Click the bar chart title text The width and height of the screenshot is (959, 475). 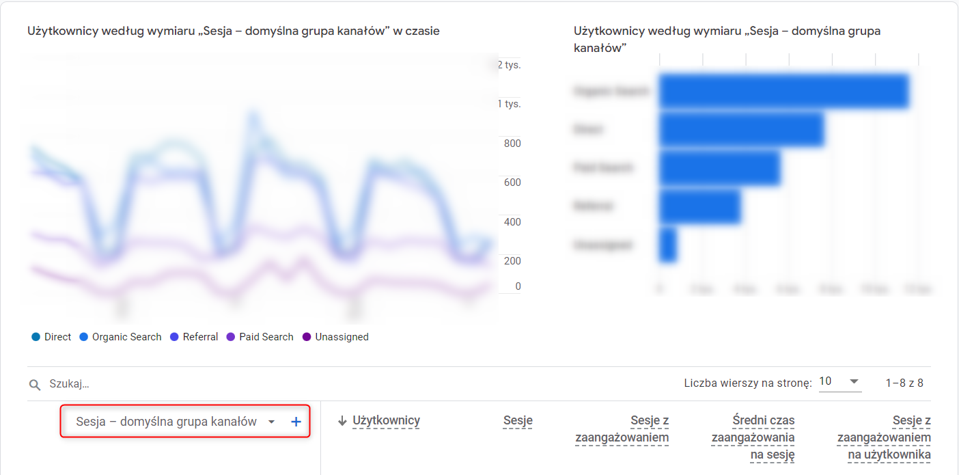(x=727, y=40)
